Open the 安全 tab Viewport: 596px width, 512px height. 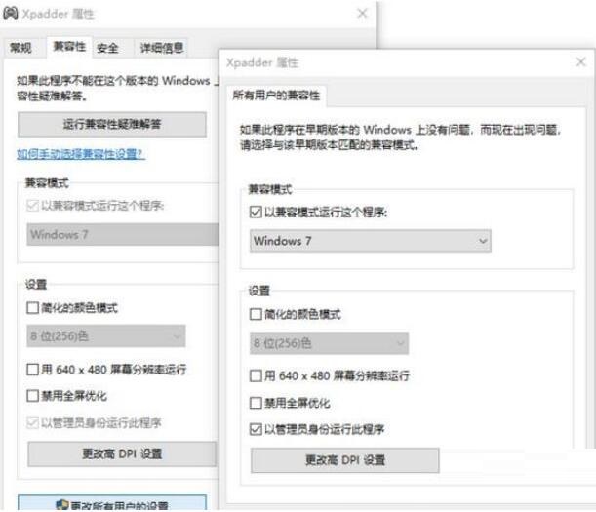tap(107, 48)
